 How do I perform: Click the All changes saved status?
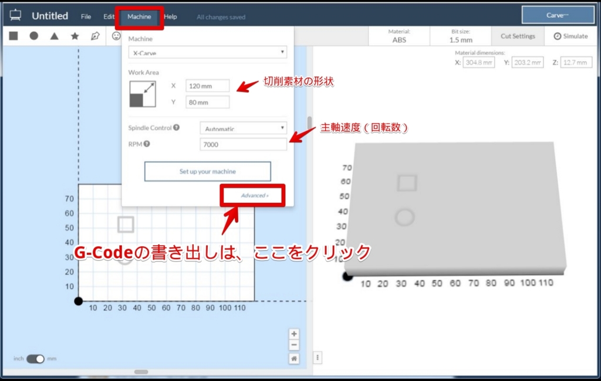tap(221, 17)
